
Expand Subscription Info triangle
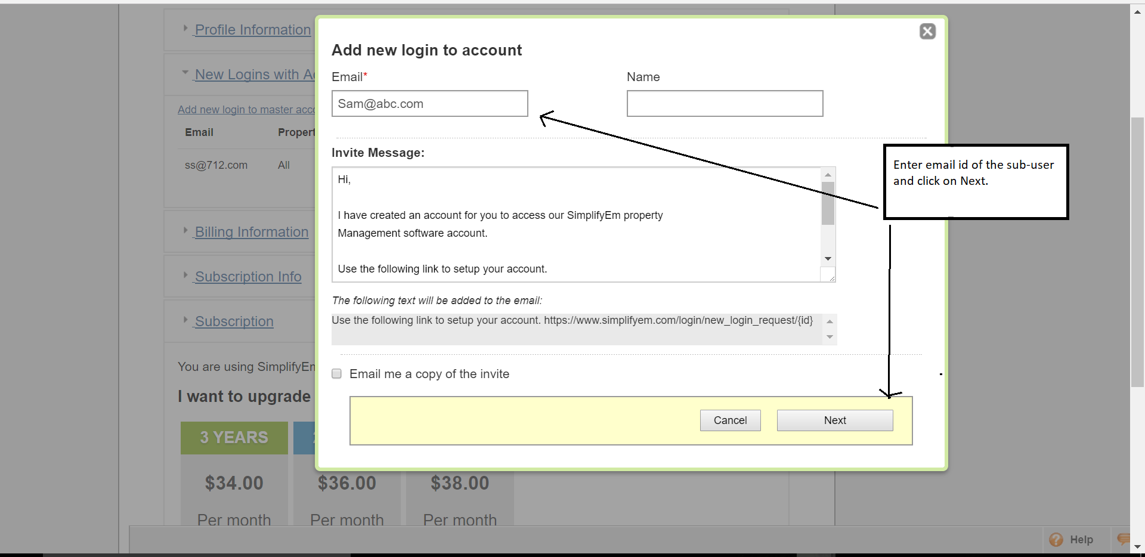[185, 275]
